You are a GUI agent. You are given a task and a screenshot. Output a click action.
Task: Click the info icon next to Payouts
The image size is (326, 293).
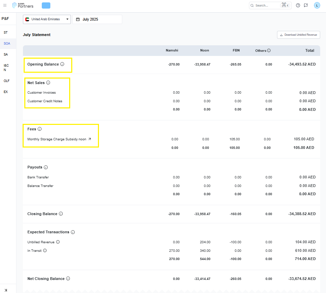pos(46,167)
